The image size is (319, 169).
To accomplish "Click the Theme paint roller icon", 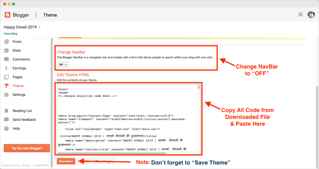I will (x=7, y=86).
